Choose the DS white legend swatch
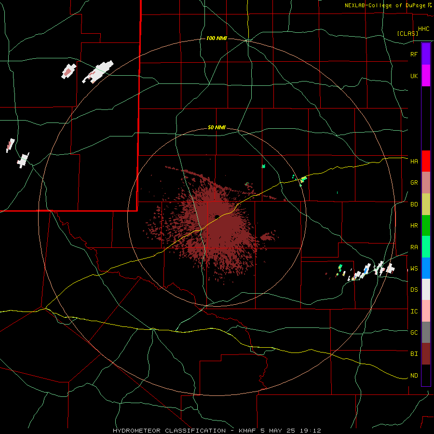The width and height of the screenshot is (434, 434). pyautogui.click(x=426, y=289)
